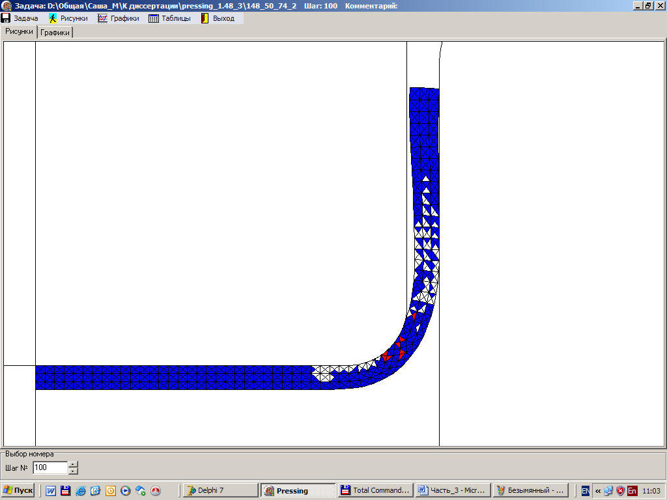Click the EN language indicator in the tray
This screenshot has height=500, width=667.
click(x=585, y=491)
